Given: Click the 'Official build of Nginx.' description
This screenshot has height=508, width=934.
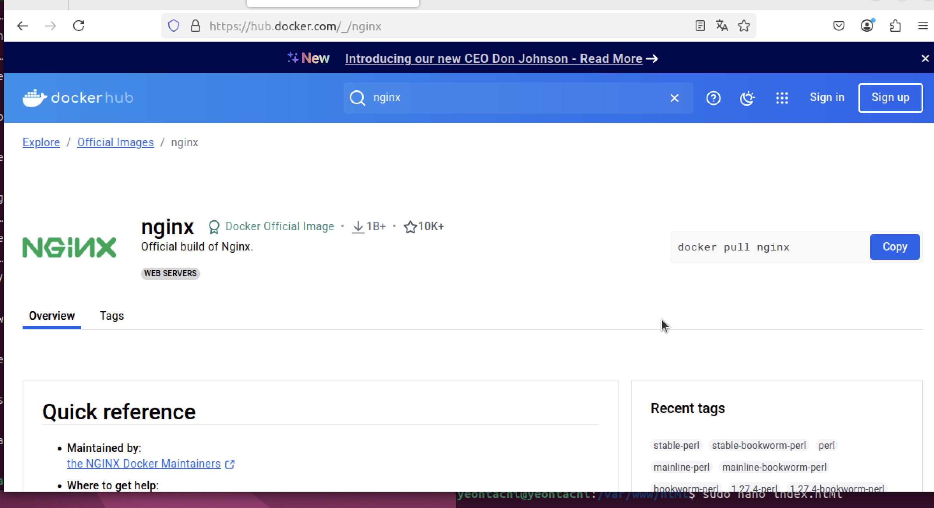Looking at the screenshot, I should pyautogui.click(x=197, y=247).
